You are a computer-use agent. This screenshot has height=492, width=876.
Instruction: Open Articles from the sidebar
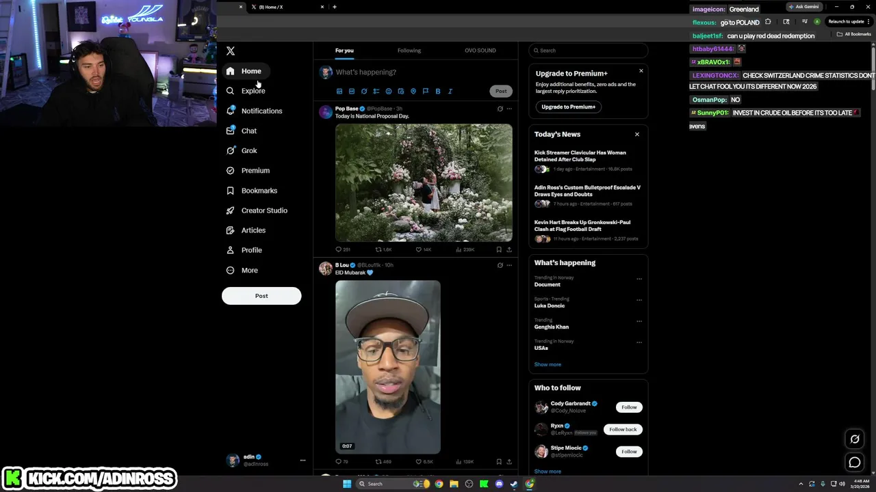pyautogui.click(x=246, y=230)
